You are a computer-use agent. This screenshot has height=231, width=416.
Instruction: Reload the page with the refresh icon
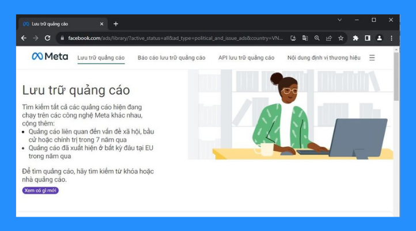coord(47,38)
